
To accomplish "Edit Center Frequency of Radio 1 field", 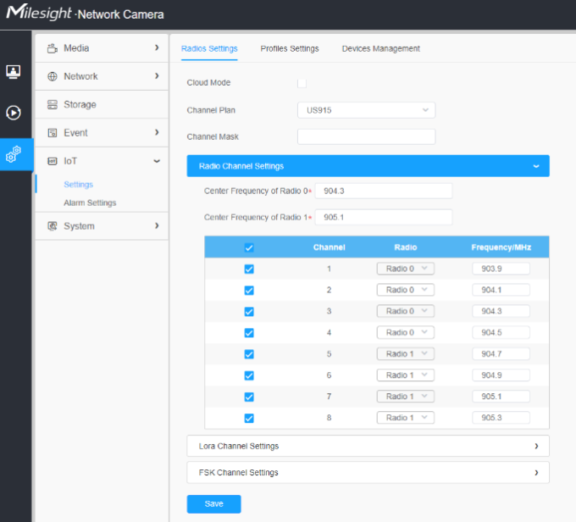I will [x=384, y=217].
